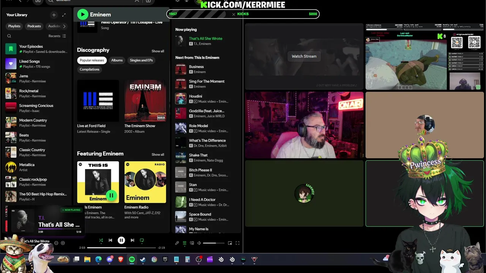The image size is (486, 273).
Task: Pause the current song in player bar
Action: point(121,240)
